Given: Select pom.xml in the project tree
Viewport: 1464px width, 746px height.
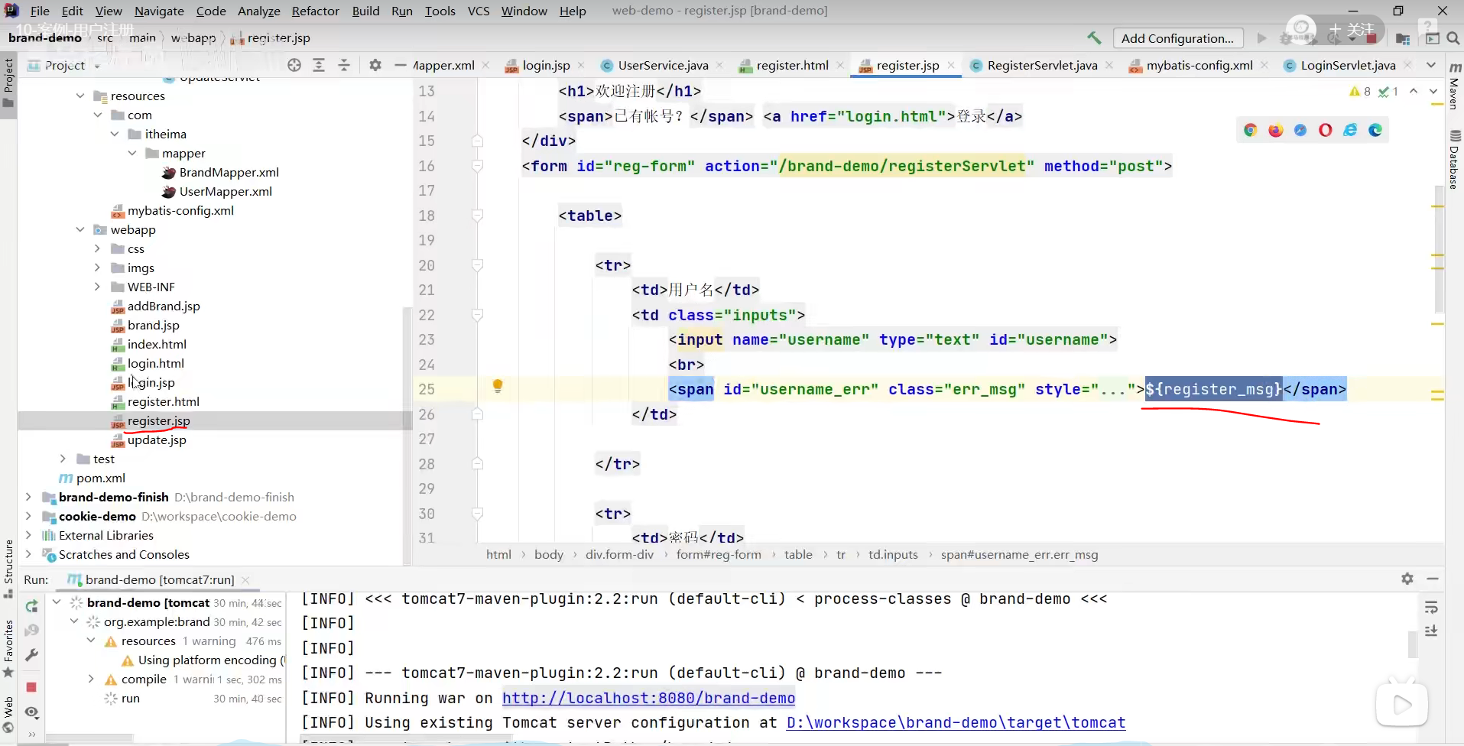Looking at the screenshot, I should (x=101, y=478).
